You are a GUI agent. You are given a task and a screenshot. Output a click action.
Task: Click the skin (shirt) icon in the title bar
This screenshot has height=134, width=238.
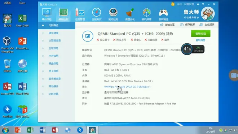tap(198, 4)
